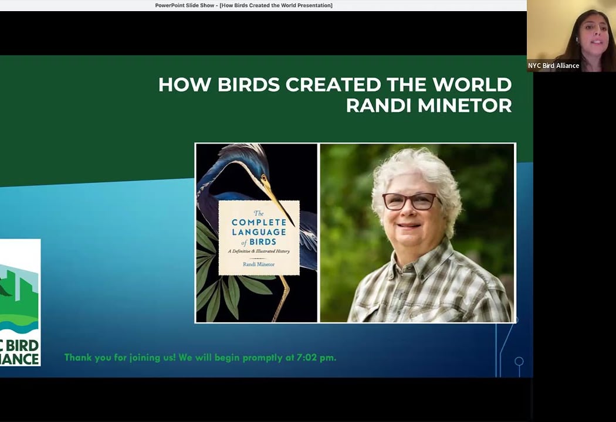This screenshot has height=422, width=616.
Task: Click The Complete Language of Birds book cover
Action: point(256,233)
